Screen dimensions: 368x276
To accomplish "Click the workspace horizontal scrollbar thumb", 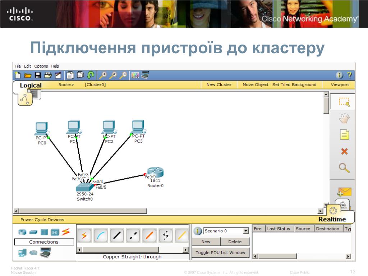I will [83, 211].
